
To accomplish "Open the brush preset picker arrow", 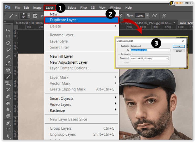I will tap(29, 16).
